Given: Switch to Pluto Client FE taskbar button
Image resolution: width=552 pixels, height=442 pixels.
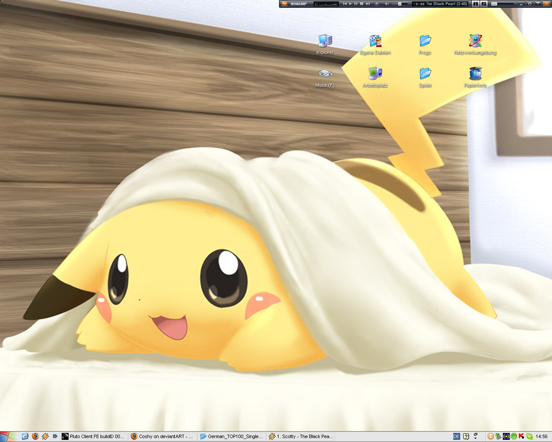Looking at the screenshot, I should coord(94,436).
